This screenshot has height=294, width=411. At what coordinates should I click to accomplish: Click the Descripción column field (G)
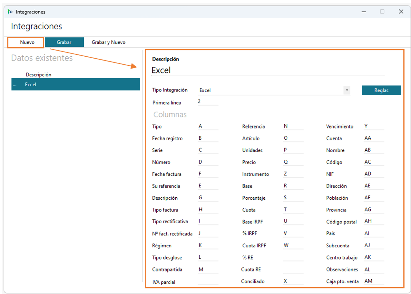click(x=208, y=198)
